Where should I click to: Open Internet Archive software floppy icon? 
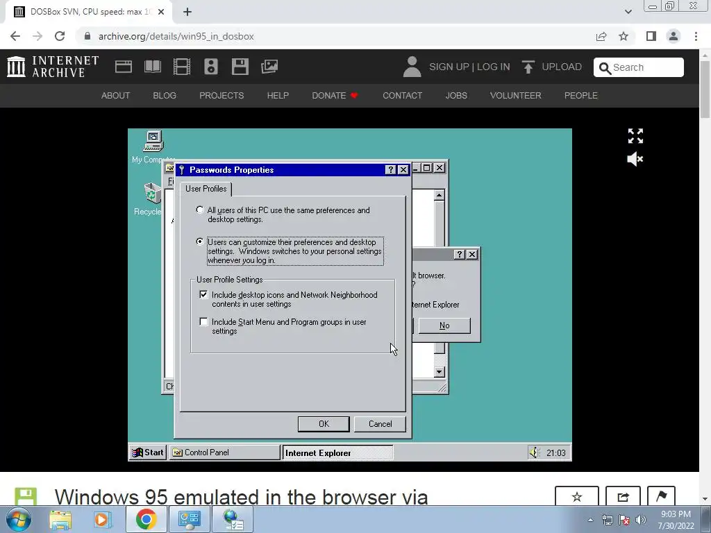click(240, 67)
